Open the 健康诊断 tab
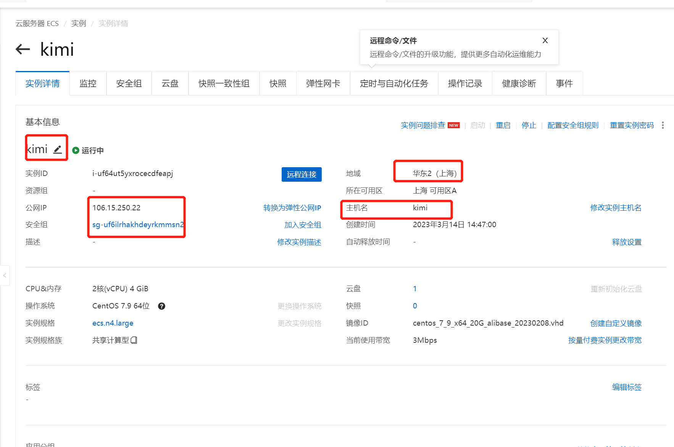Screen dimensions: 674x447 coord(519,84)
